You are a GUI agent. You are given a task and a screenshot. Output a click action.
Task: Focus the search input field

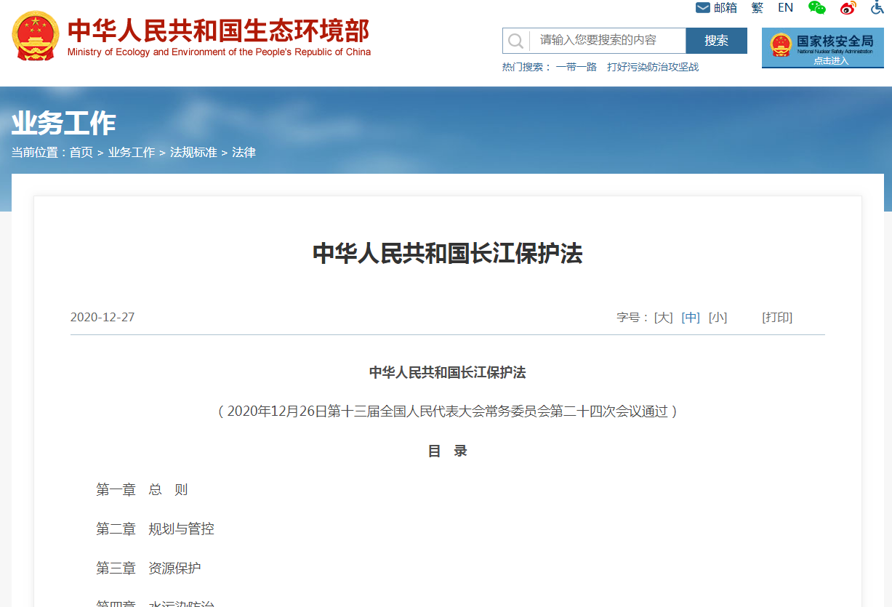pyautogui.click(x=607, y=41)
